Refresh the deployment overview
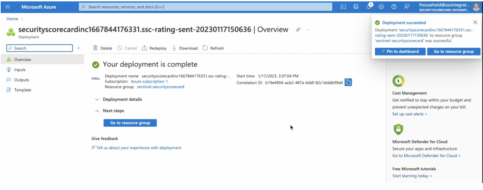 [x=213, y=48]
